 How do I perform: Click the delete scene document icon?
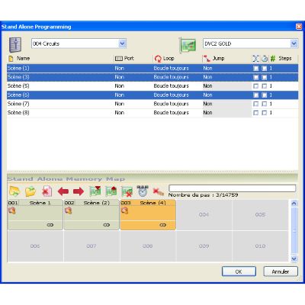coord(47,191)
